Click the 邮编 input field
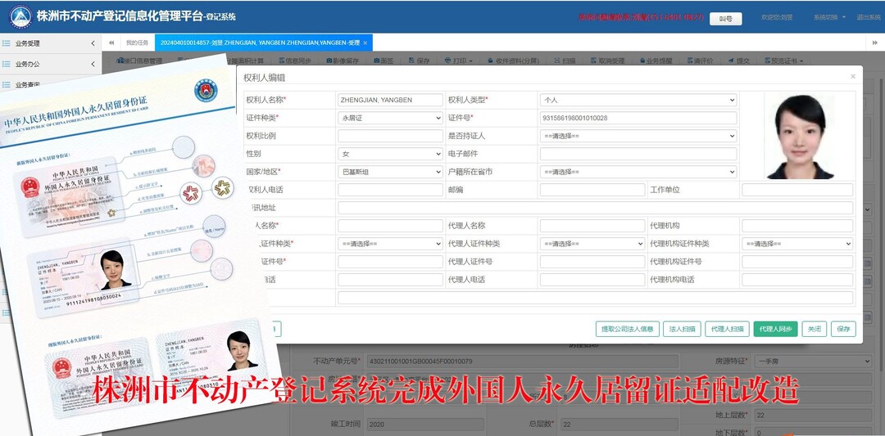885x436 pixels. coord(592,190)
